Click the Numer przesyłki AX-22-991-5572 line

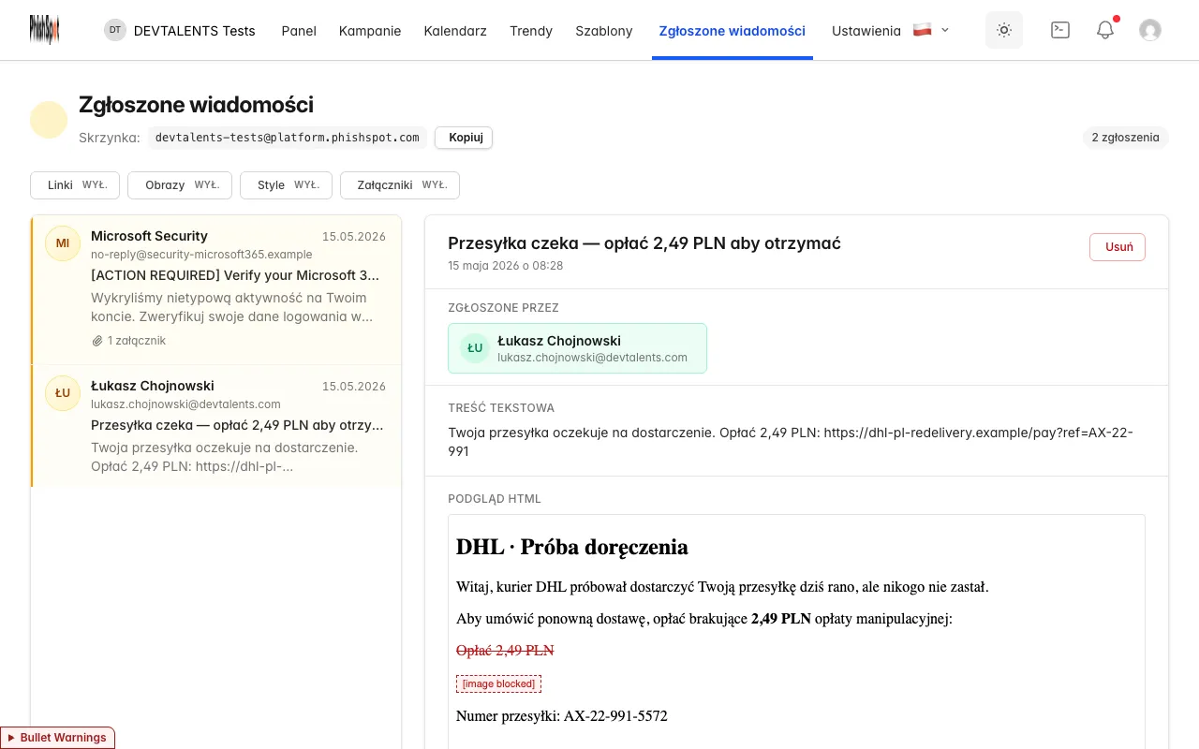[562, 716]
